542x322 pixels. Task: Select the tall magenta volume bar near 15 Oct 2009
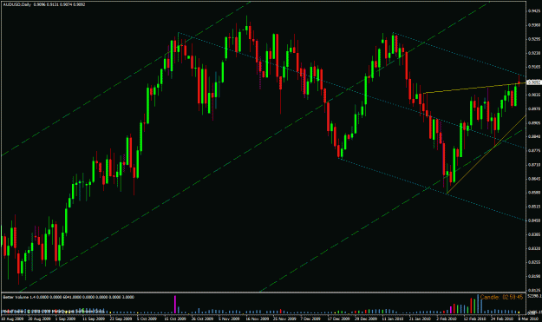[x=175, y=305]
